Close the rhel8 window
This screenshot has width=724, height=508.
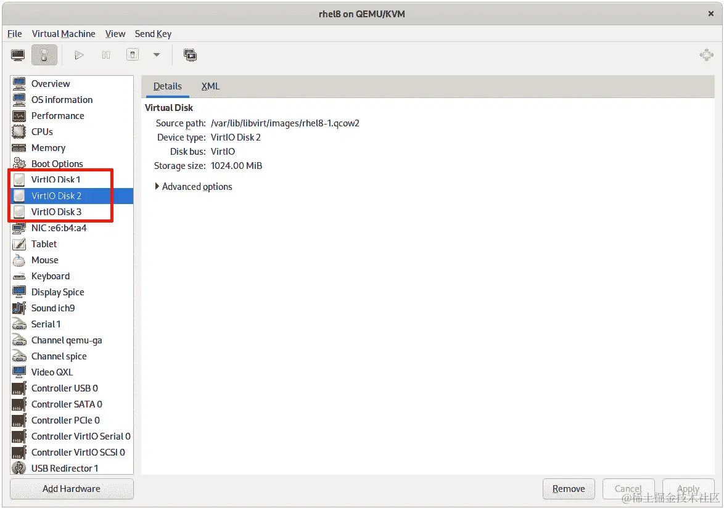[711, 14]
